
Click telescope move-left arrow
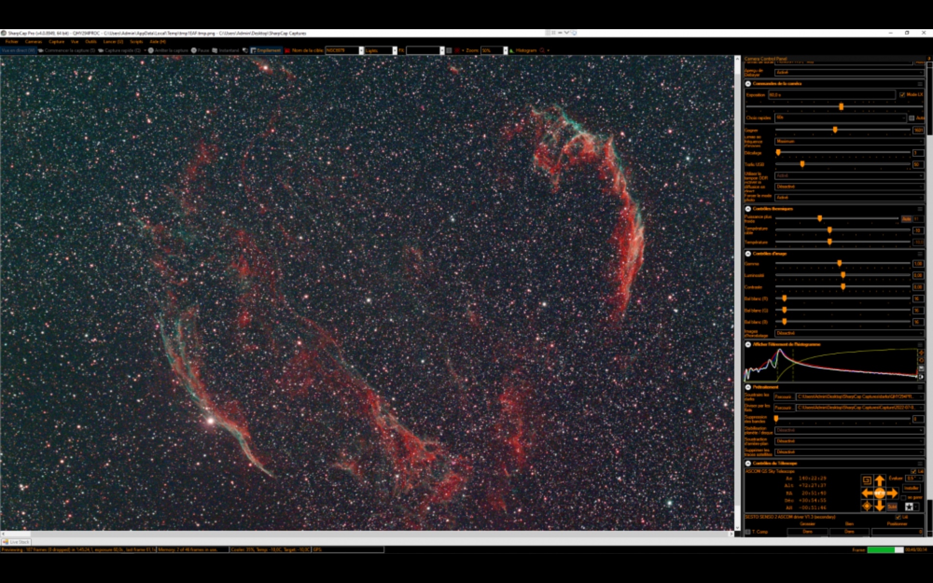click(x=867, y=494)
